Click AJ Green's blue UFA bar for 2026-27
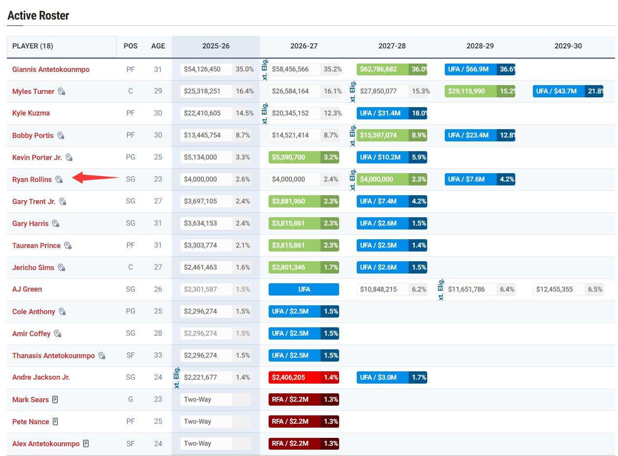Screen dimensions: 618x456 (x=303, y=289)
